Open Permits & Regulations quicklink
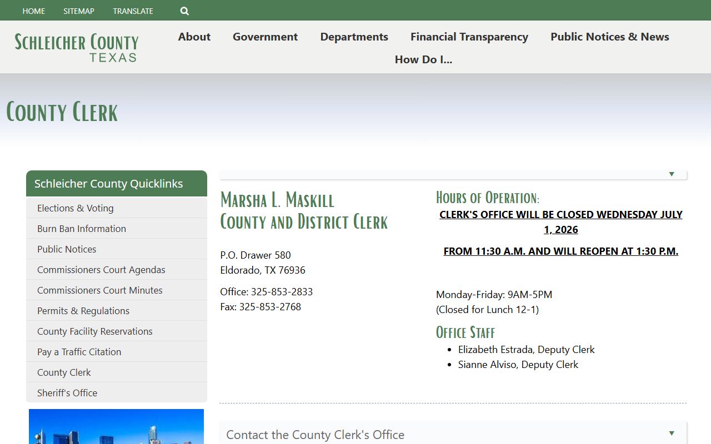Viewport: 711px width, 444px height. pyautogui.click(x=117, y=311)
